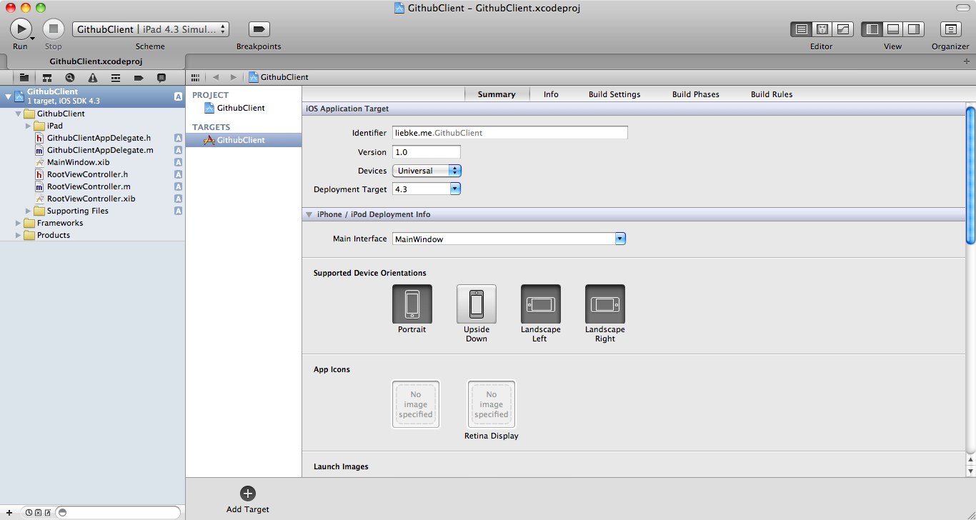Click the Retina Display icon image well
The image size is (976, 520).
[x=492, y=404]
